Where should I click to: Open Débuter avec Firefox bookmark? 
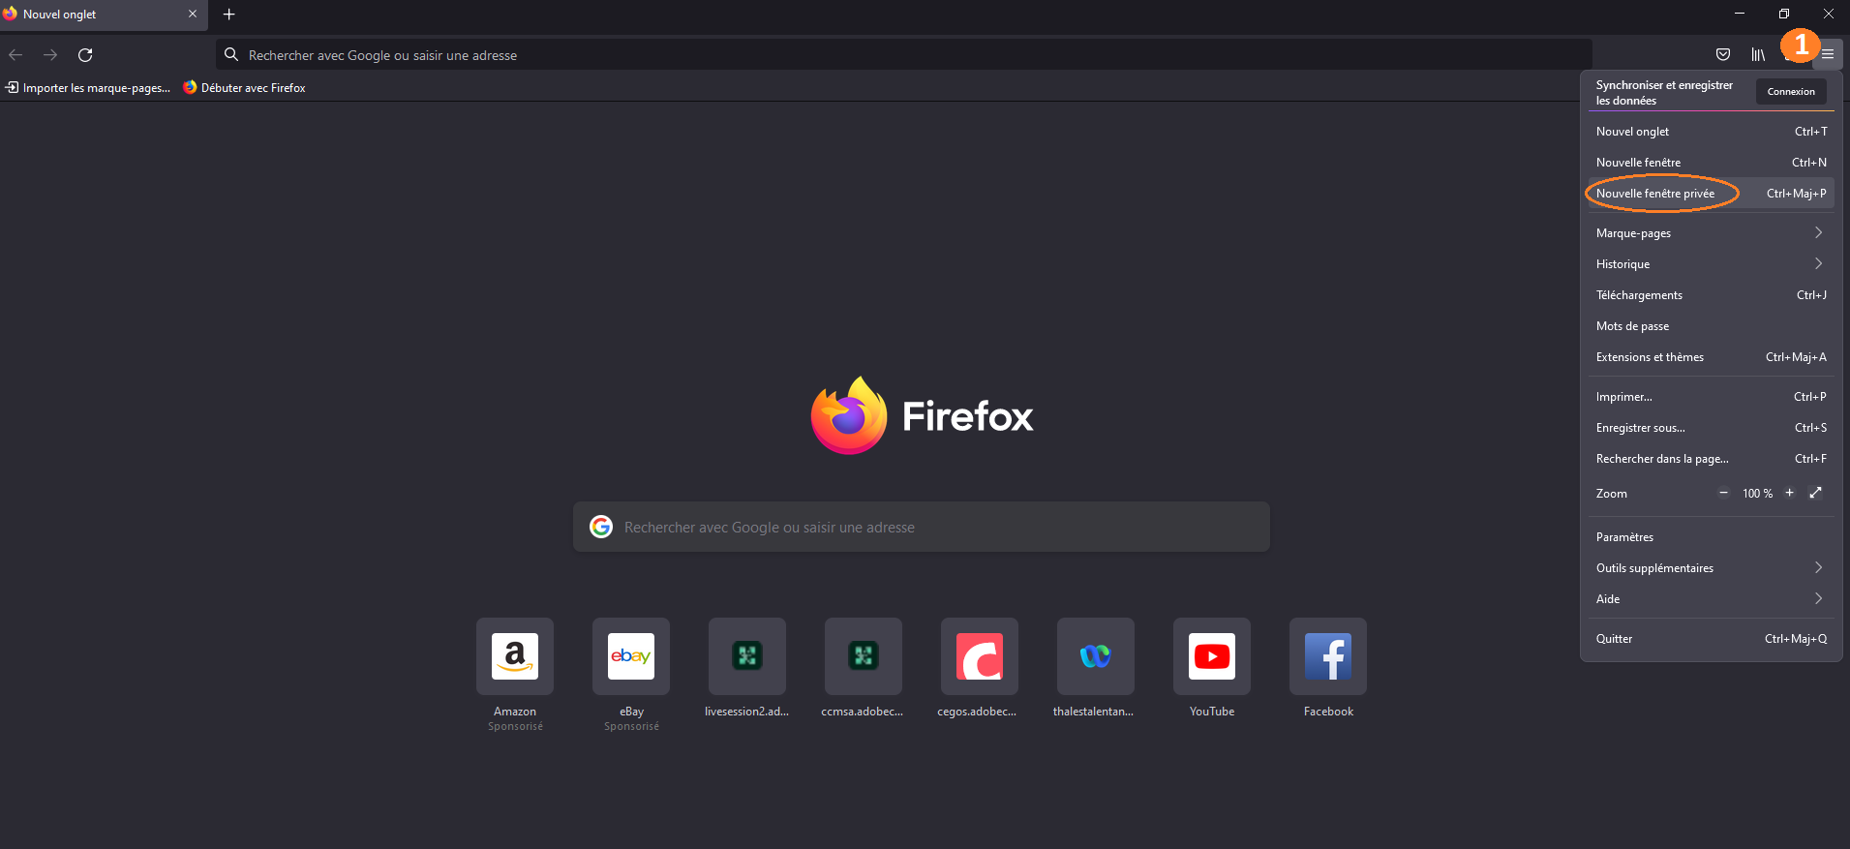245,88
